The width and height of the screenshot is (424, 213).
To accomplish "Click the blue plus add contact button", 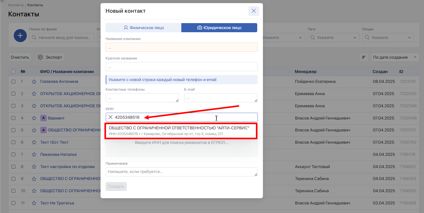I will [x=20, y=36].
